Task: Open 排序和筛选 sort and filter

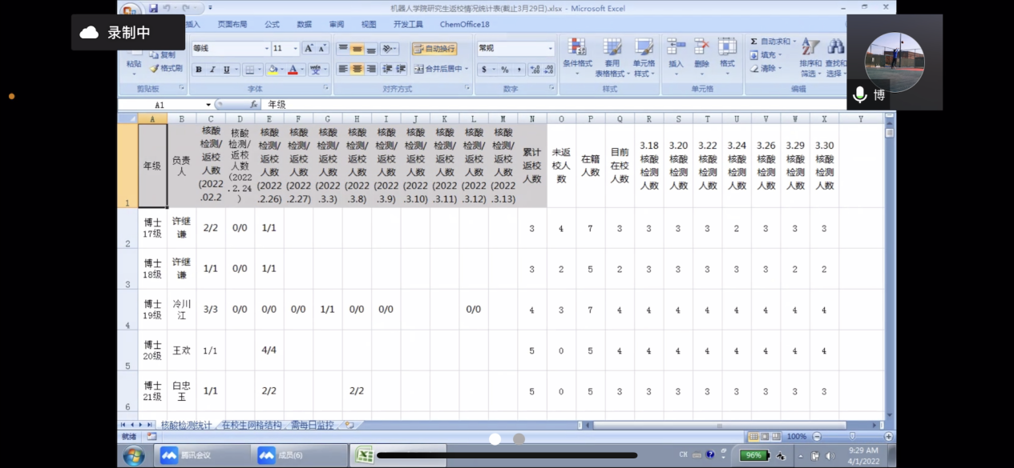Action: tap(810, 56)
